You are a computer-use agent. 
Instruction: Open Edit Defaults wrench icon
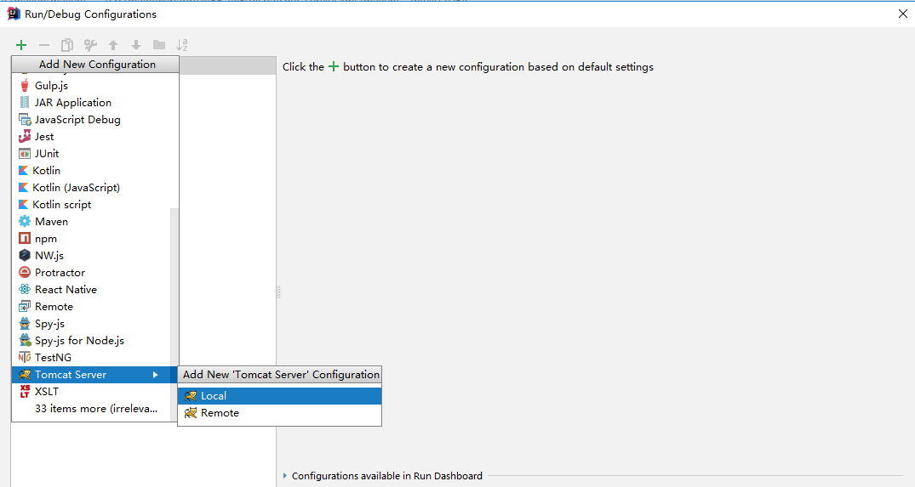pyautogui.click(x=90, y=45)
